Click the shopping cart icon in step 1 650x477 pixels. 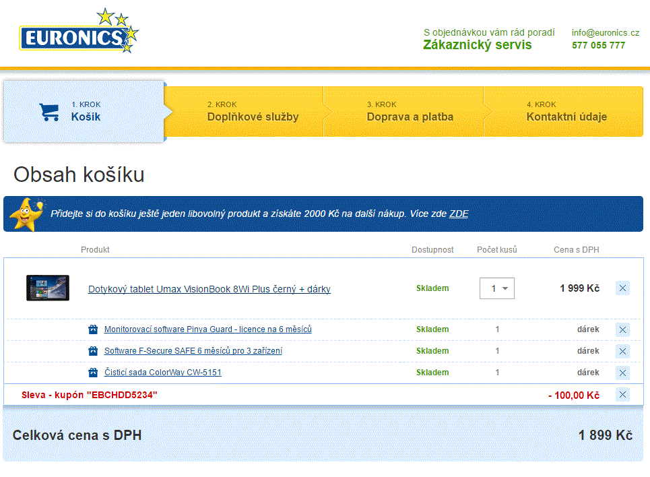[49, 112]
